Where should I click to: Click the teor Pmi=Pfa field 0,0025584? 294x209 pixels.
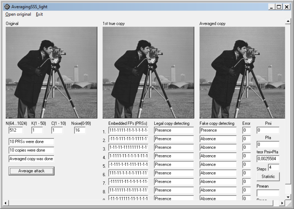click(268, 159)
